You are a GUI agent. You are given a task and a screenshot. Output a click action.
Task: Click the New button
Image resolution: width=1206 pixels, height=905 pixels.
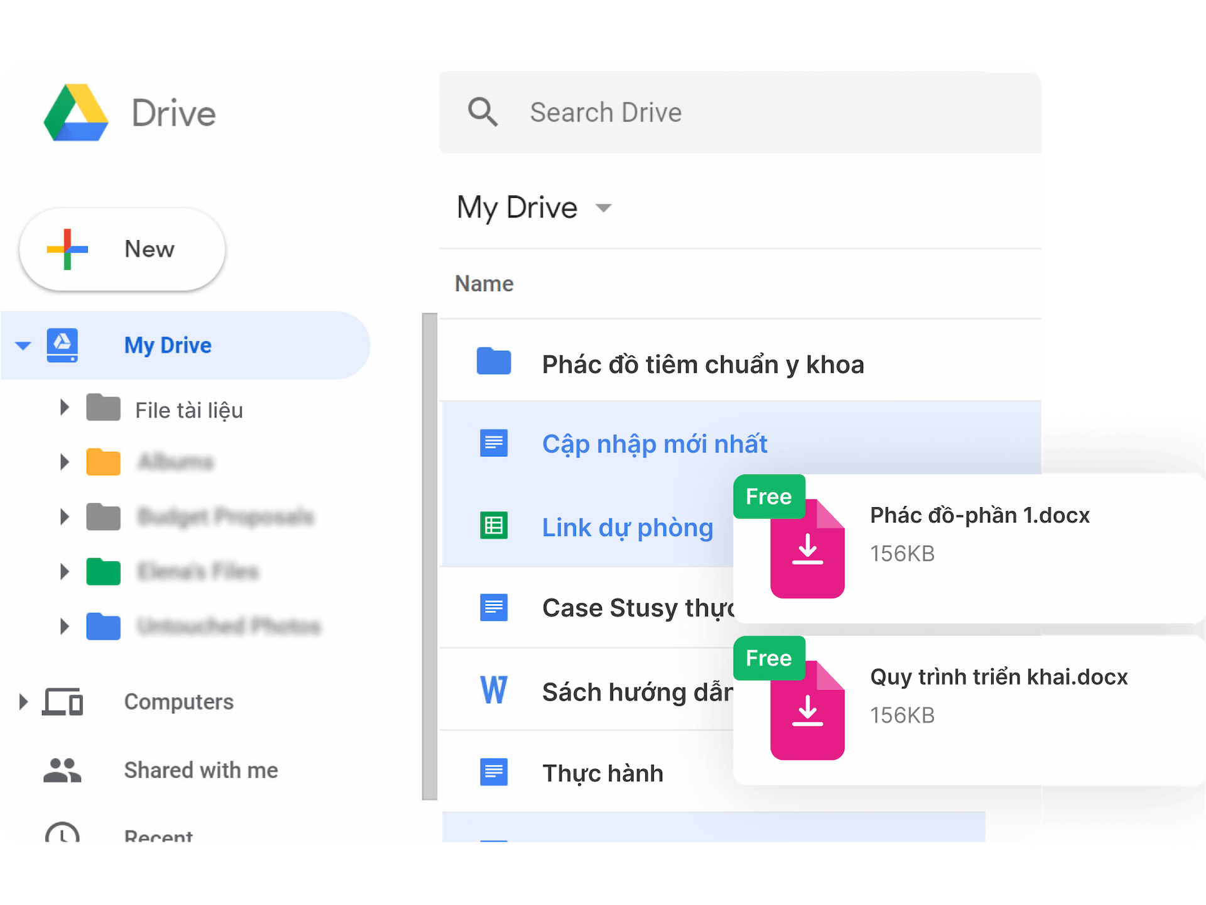(x=121, y=249)
